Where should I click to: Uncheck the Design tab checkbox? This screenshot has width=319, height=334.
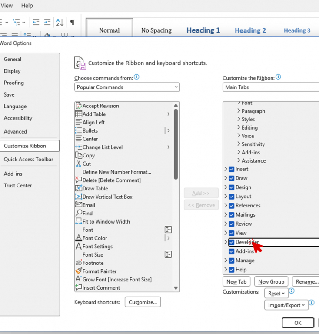pos(232,187)
